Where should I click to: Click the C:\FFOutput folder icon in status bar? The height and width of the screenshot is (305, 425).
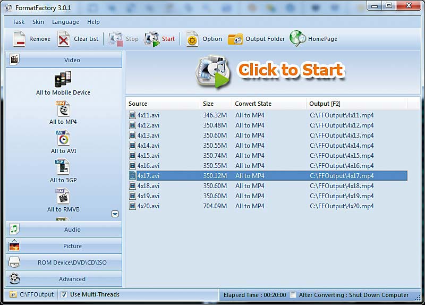[x=13, y=294]
